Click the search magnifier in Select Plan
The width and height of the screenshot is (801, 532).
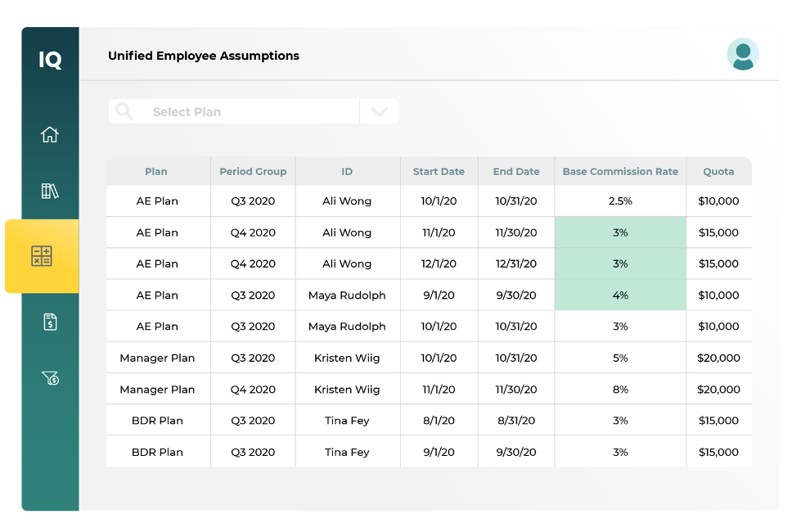coord(124,110)
